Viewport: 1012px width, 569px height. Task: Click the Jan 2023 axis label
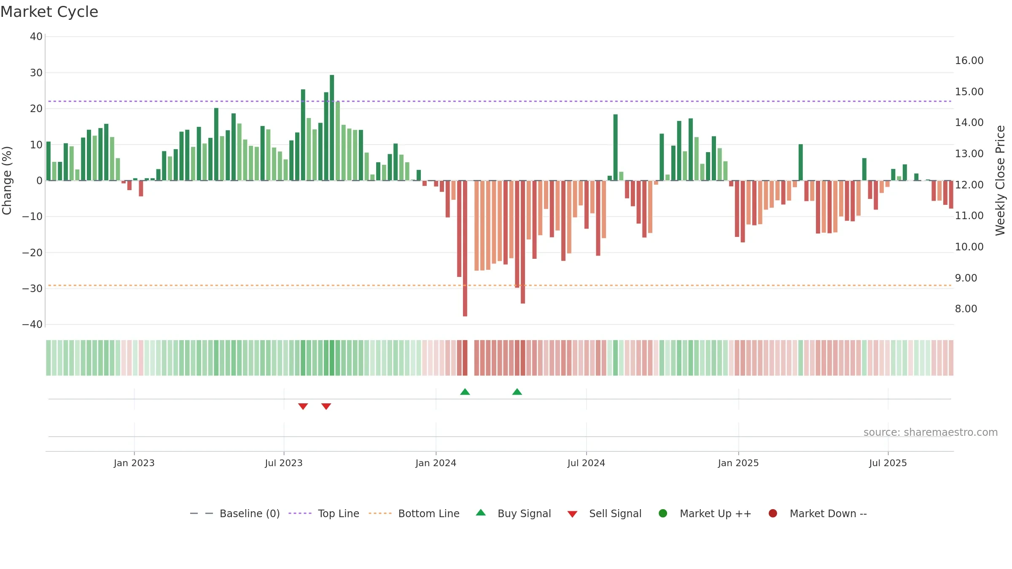point(134,463)
